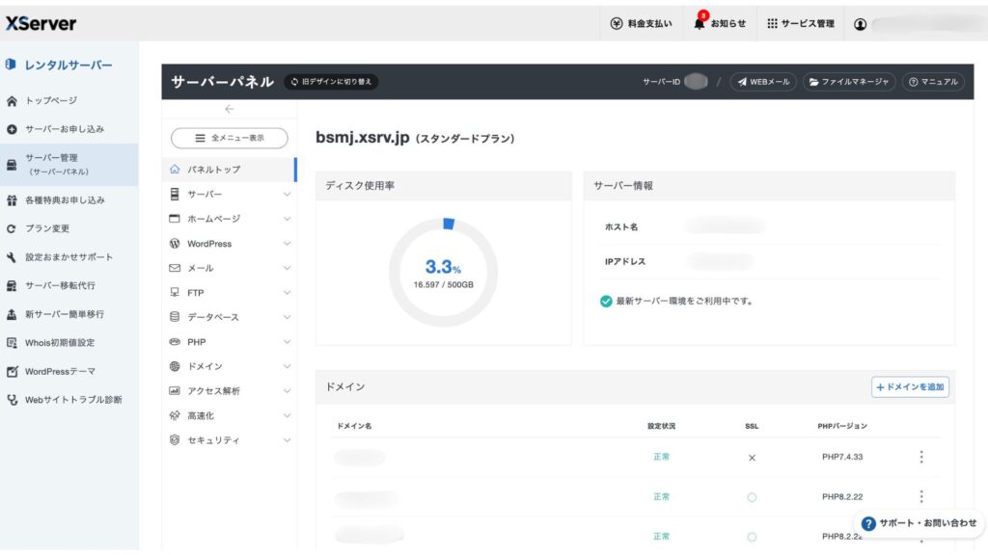Click the Webサイトトラブル診断 stethoscope icon
The image size is (988, 555).
coord(12,400)
